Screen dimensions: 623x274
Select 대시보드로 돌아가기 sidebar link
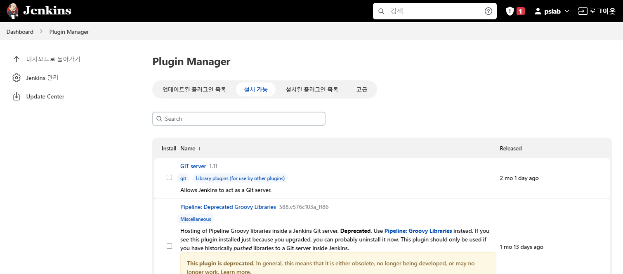pos(53,59)
